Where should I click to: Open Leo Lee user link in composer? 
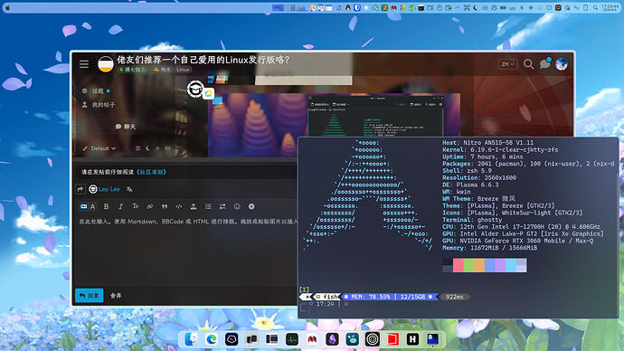click(109, 189)
